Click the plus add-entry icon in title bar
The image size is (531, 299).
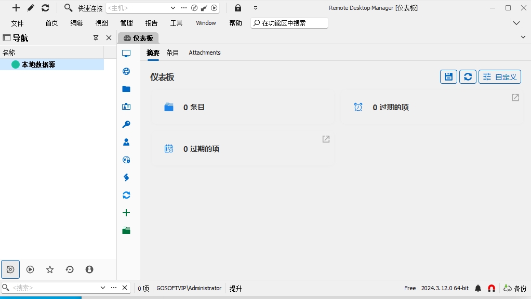click(16, 8)
